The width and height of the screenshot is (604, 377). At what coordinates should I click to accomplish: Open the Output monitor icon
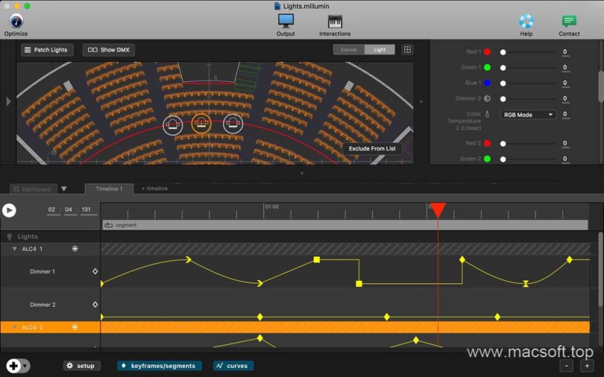coord(286,21)
